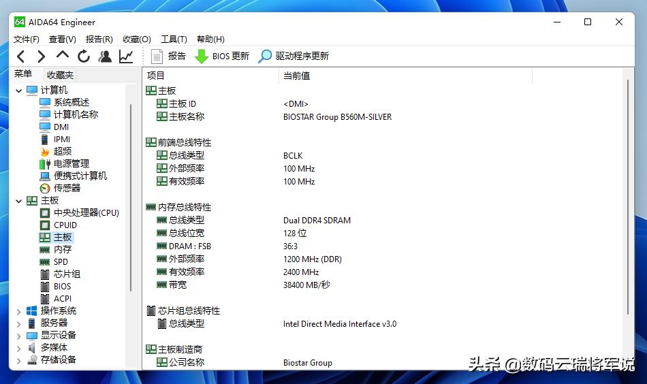Image resolution: width=647 pixels, height=384 pixels.
Task: Collapse the 计算机 tree node
Action: (x=18, y=91)
